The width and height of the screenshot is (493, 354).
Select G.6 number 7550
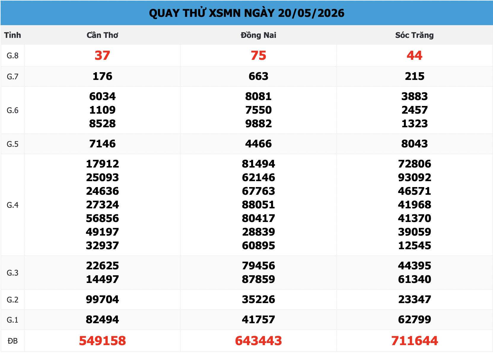(x=258, y=110)
